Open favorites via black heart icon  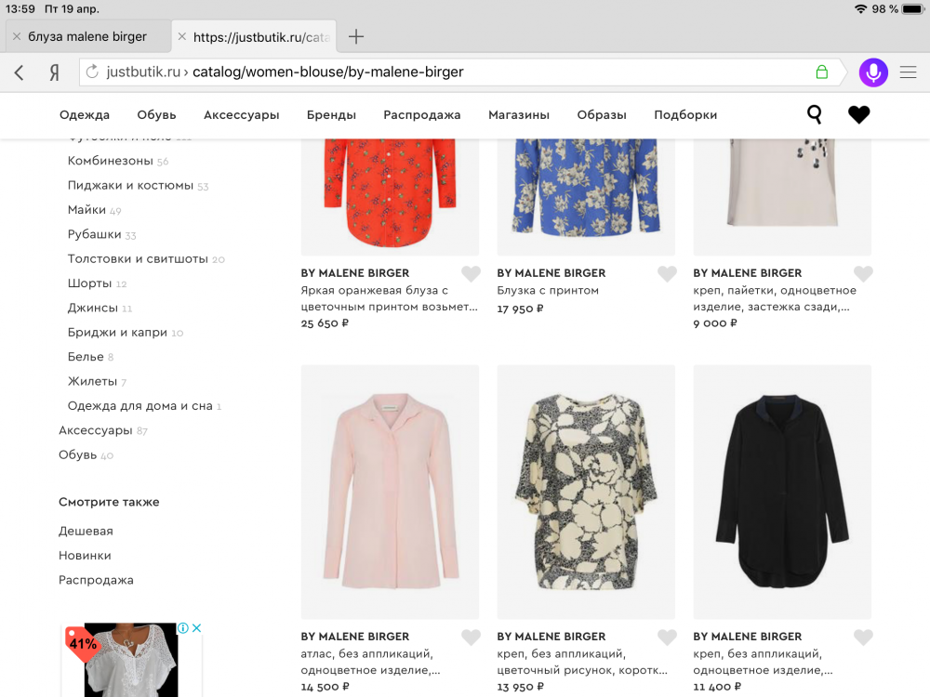click(x=858, y=114)
